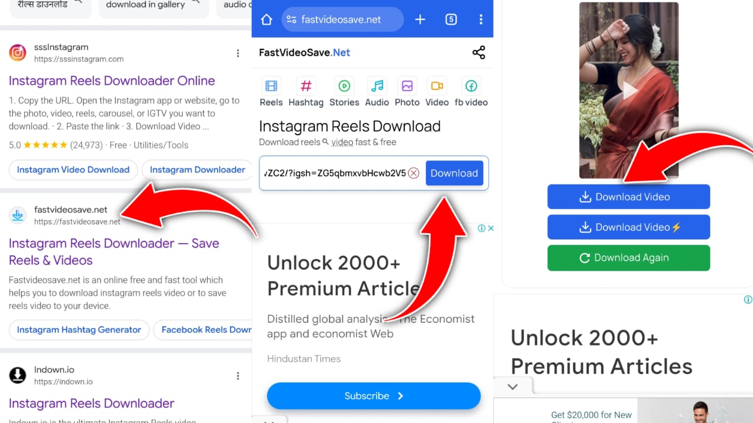Image resolution: width=753 pixels, height=423 pixels.
Task: Click the share icon beside FastVideoSave.Net
Action: tap(479, 52)
